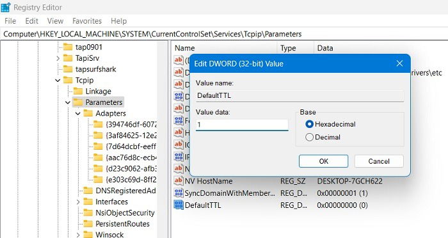The height and width of the screenshot is (238, 448).
Task: Expand the Interfaces tree node
Action: [78, 202]
